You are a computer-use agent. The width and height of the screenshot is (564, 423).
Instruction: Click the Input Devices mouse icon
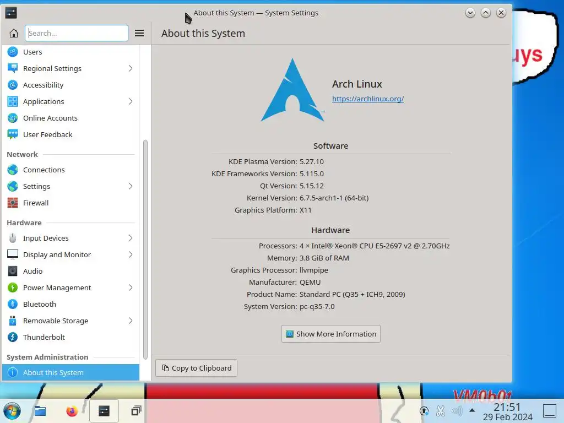tap(13, 238)
